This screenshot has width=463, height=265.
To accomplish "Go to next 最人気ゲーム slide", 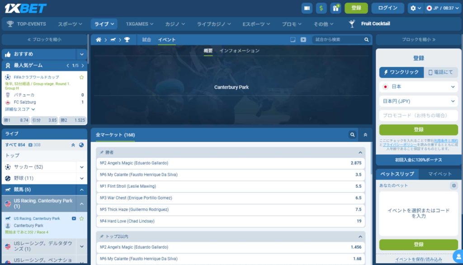I will pyautogui.click(x=83, y=65).
